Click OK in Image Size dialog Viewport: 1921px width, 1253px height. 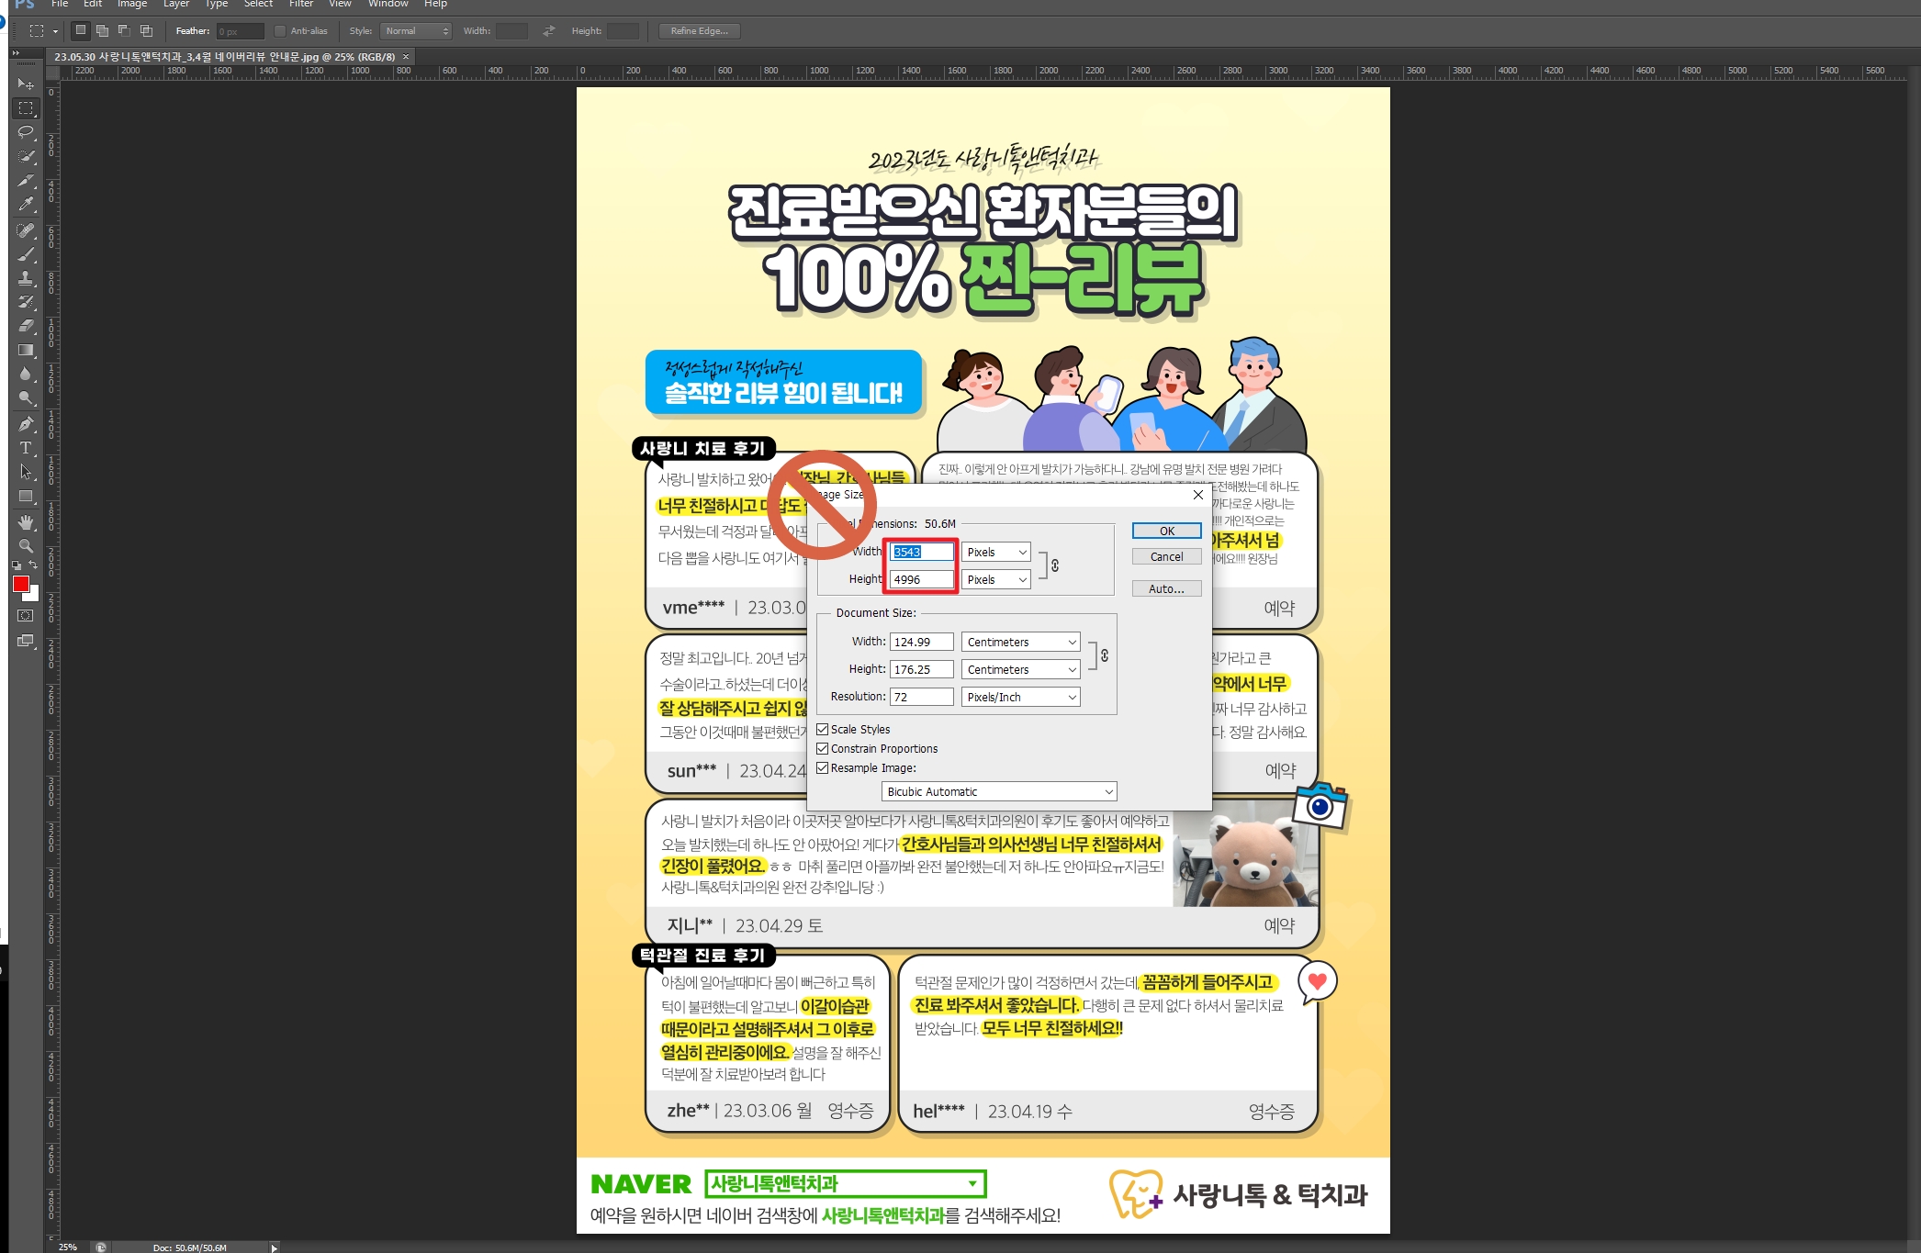tap(1166, 531)
